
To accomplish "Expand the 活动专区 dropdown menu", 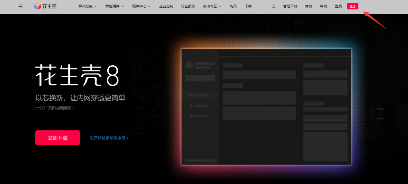I will pos(212,6).
